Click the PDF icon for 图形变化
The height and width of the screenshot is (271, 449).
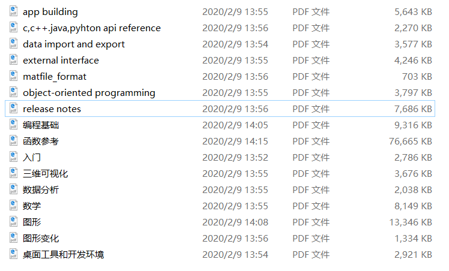(x=14, y=238)
